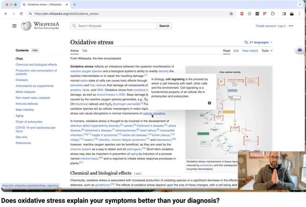Open the strand breaks in DNA link
This screenshot has width=306, height=207.
[x=111, y=94]
